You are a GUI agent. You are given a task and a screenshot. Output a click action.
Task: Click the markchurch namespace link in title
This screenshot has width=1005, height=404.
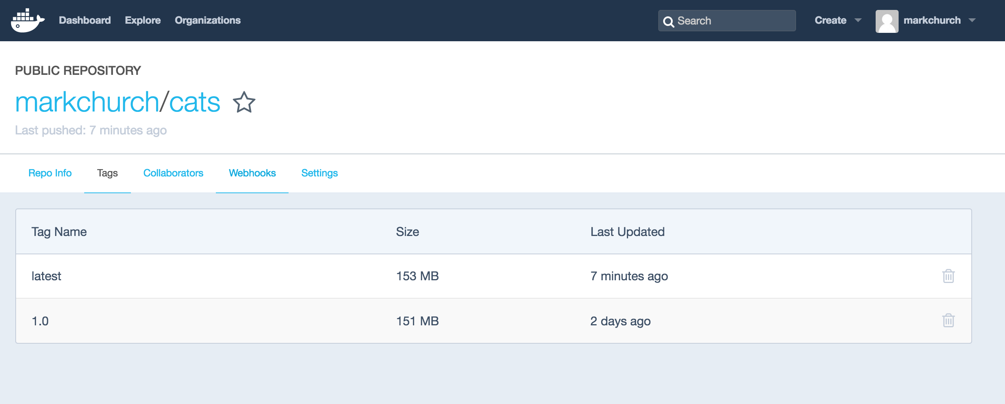87,102
